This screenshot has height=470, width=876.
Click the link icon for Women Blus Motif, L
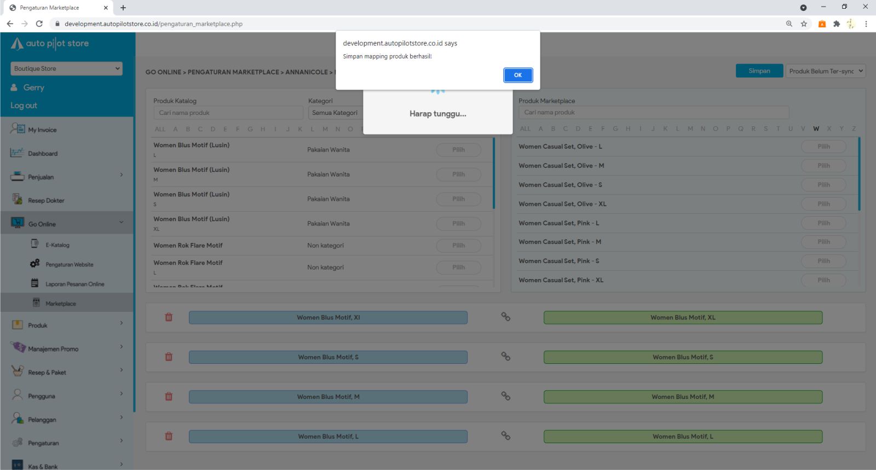pyautogui.click(x=505, y=436)
